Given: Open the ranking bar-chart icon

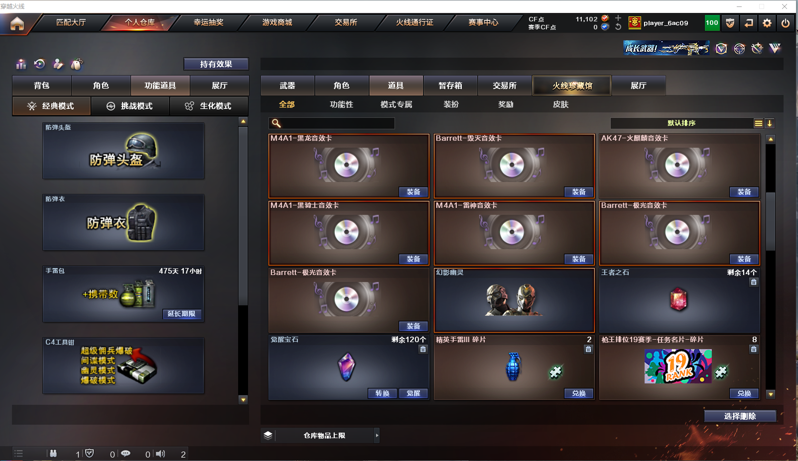Looking at the screenshot, I should click(21, 64).
